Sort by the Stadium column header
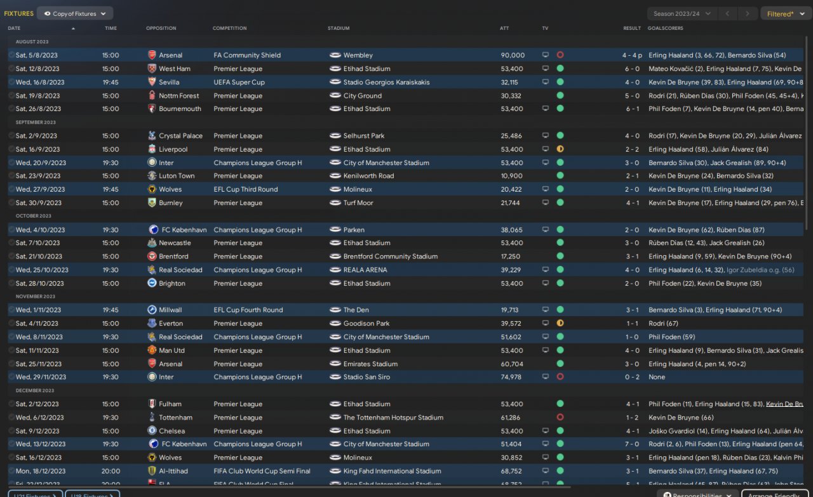The width and height of the screenshot is (813, 497). [x=339, y=29]
